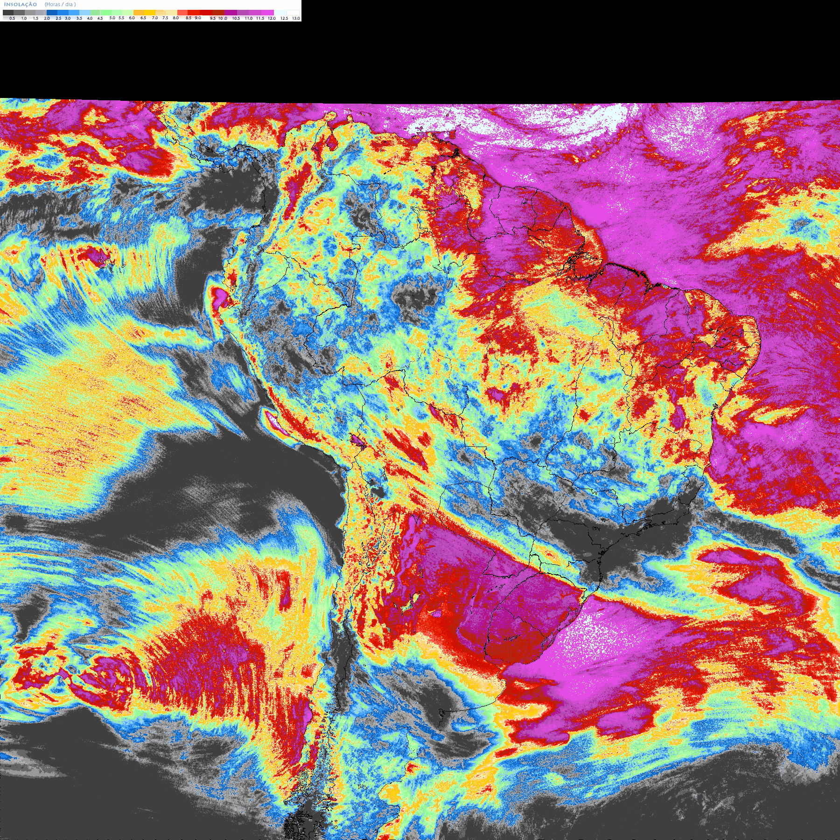Click the 1.0 legend value
The image size is (840, 840).
tap(24, 18)
